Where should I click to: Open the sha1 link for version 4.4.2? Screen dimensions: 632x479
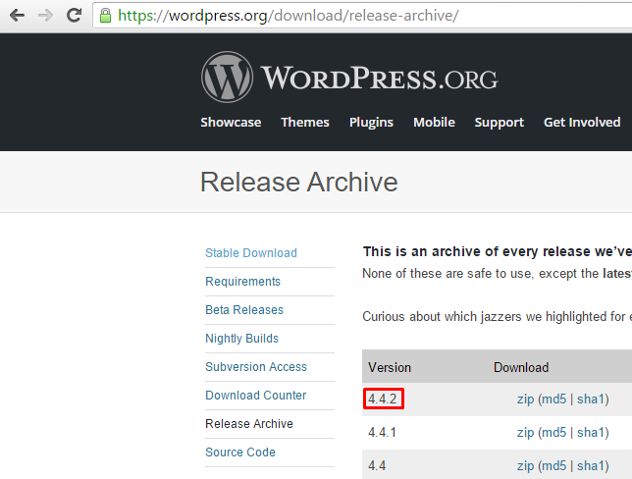point(591,399)
